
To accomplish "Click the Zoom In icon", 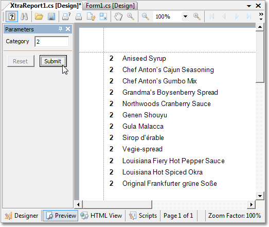I will click(x=197, y=16).
